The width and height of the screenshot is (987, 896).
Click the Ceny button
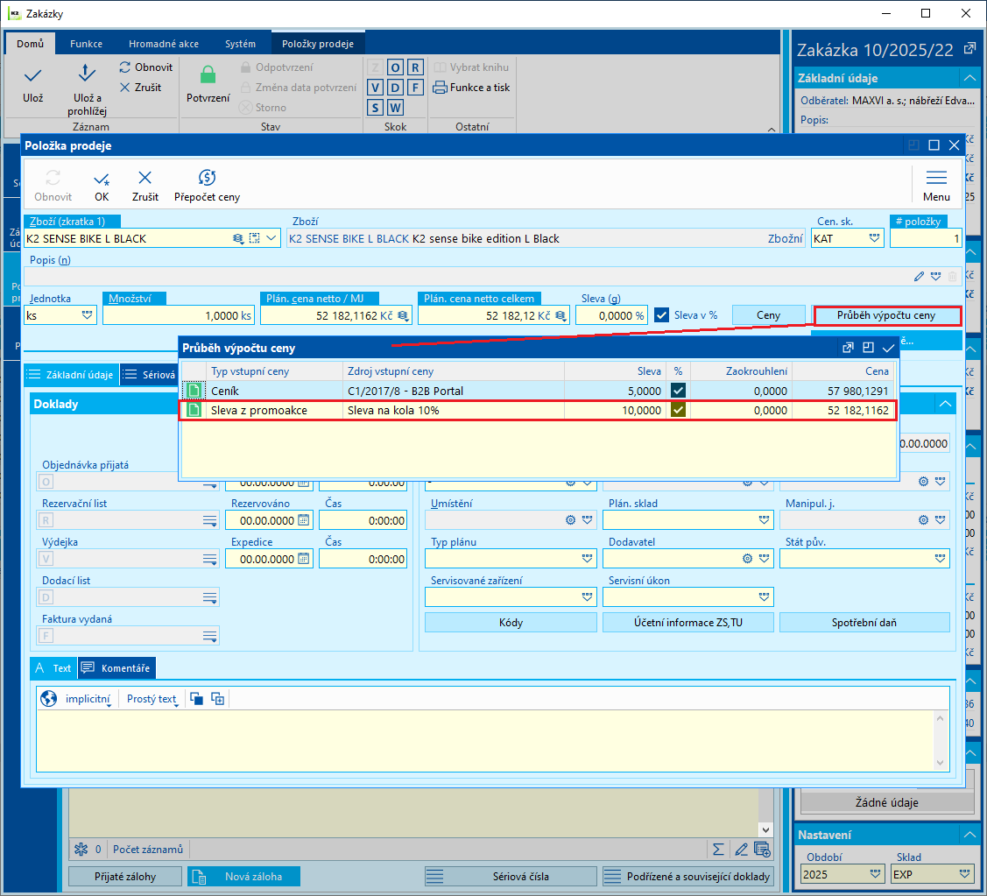coord(768,314)
